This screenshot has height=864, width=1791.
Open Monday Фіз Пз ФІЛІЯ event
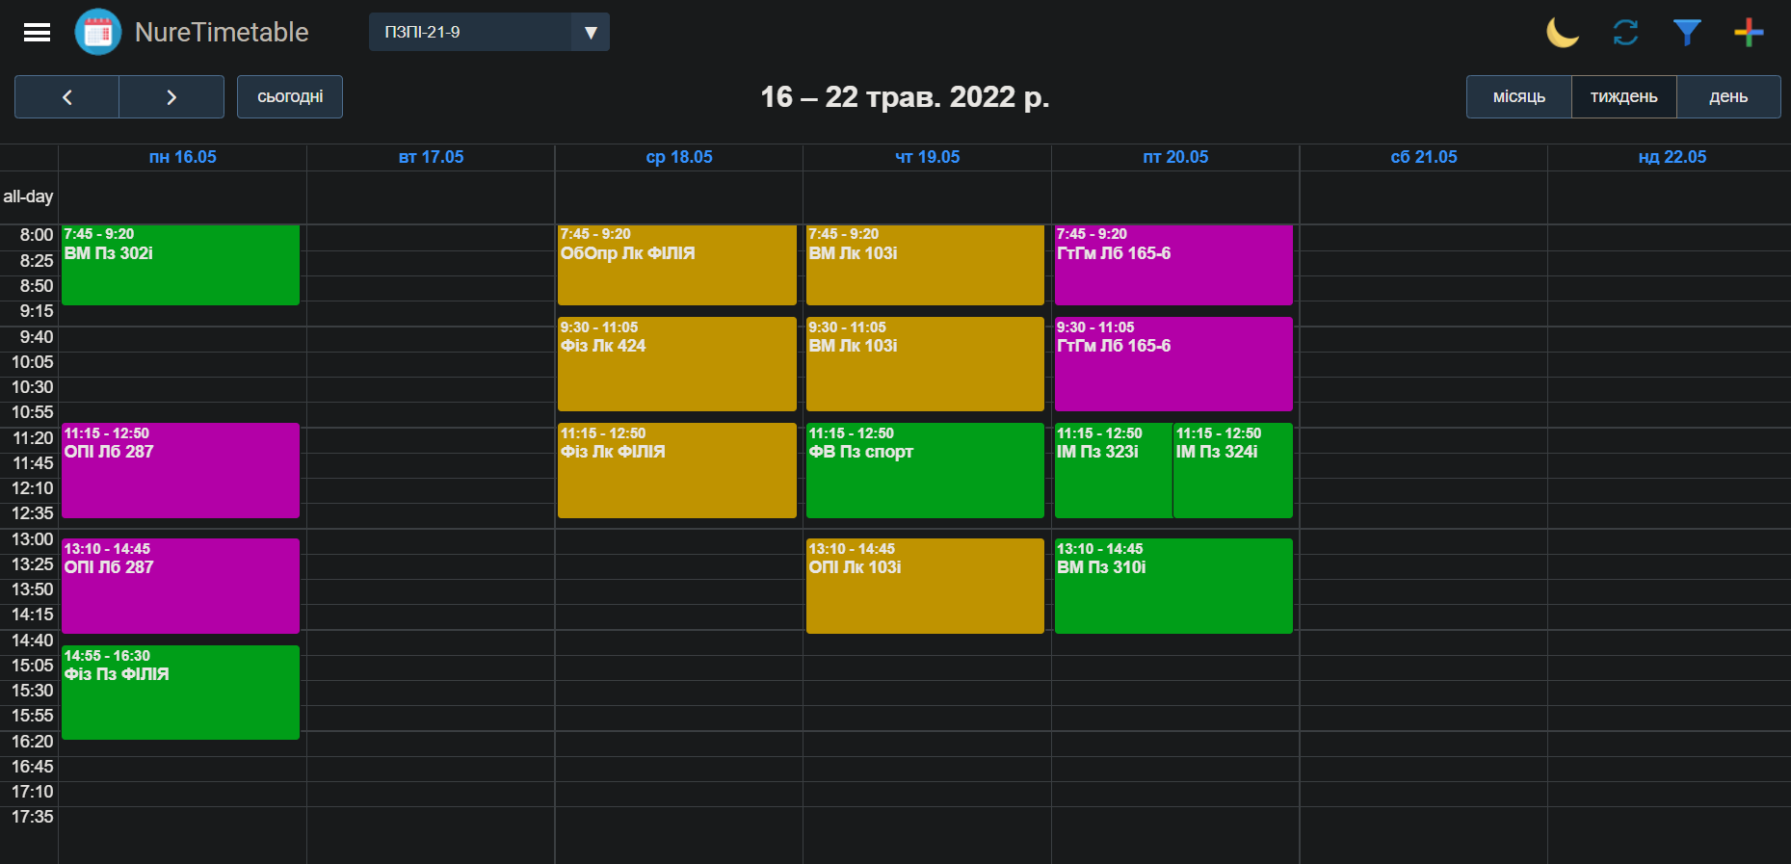pos(180,693)
